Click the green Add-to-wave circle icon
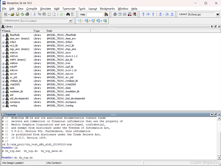 click(x=61, y=14)
